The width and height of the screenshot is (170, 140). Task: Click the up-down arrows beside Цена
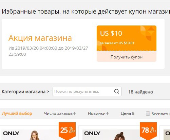(133, 113)
